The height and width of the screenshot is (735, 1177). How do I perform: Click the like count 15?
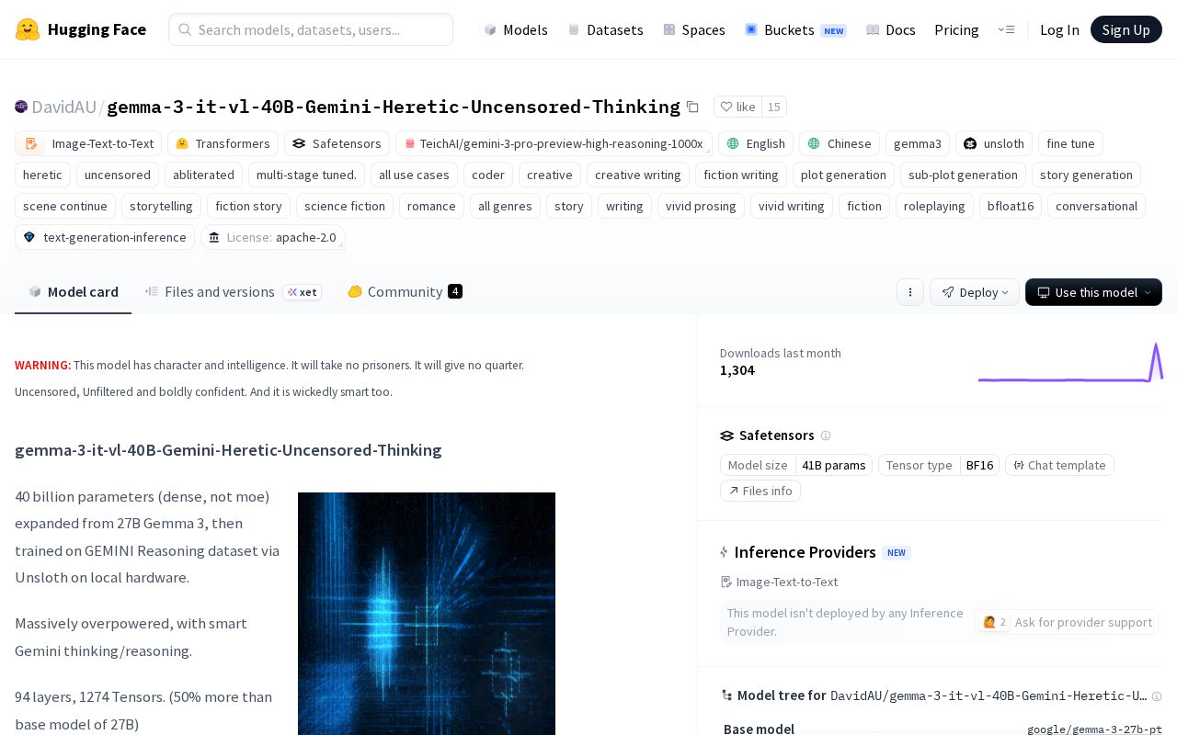tap(774, 107)
